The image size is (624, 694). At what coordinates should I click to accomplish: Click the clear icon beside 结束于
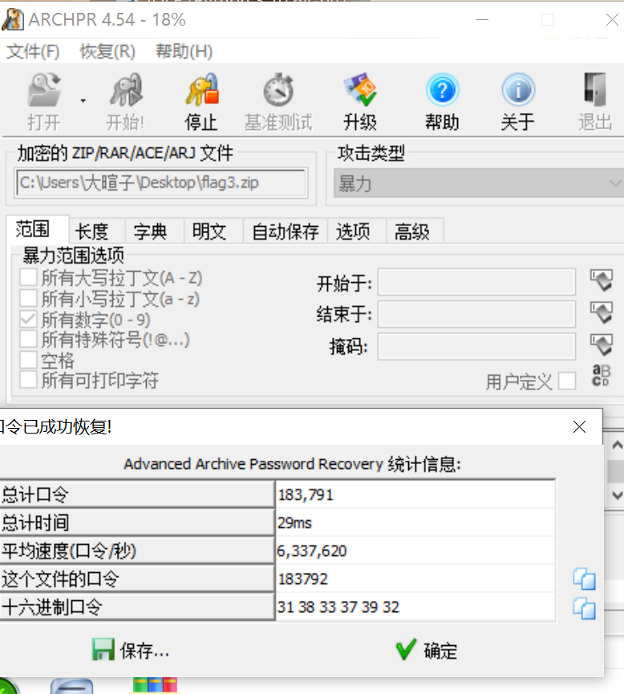click(602, 313)
